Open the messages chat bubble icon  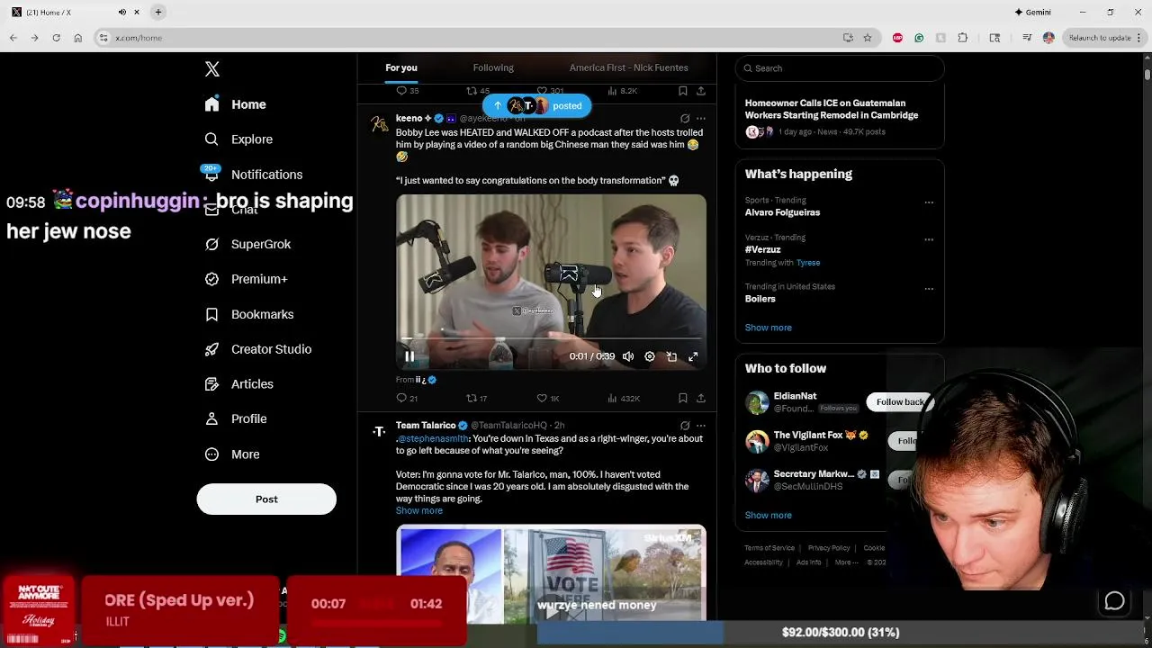[1114, 601]
